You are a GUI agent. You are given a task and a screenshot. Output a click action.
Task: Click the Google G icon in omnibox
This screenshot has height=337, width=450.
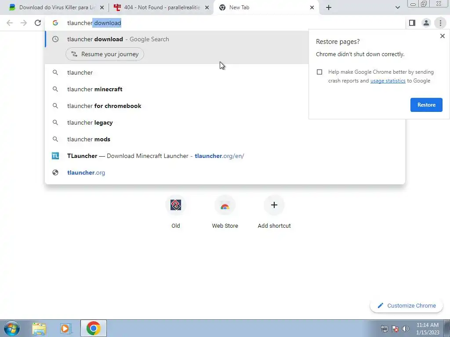55,23
